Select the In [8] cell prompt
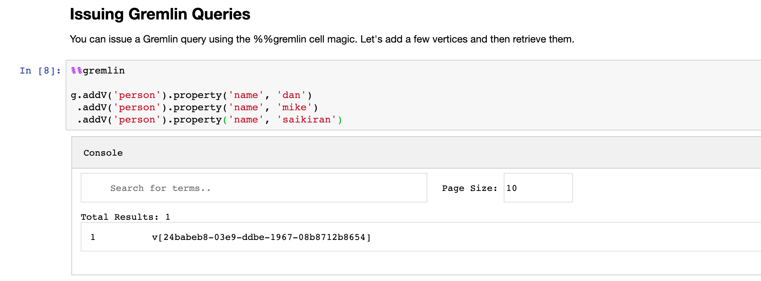The width and height of the screenshot is (761, 281). click(40, 71)
